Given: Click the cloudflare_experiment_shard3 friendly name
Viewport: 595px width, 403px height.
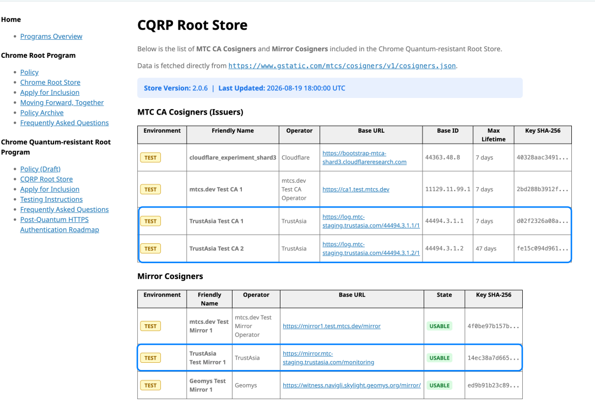Looking at the screenshot, I should tap(232, 157).
